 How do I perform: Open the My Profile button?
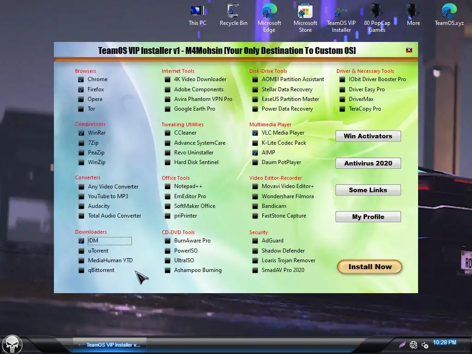point(368,217)
